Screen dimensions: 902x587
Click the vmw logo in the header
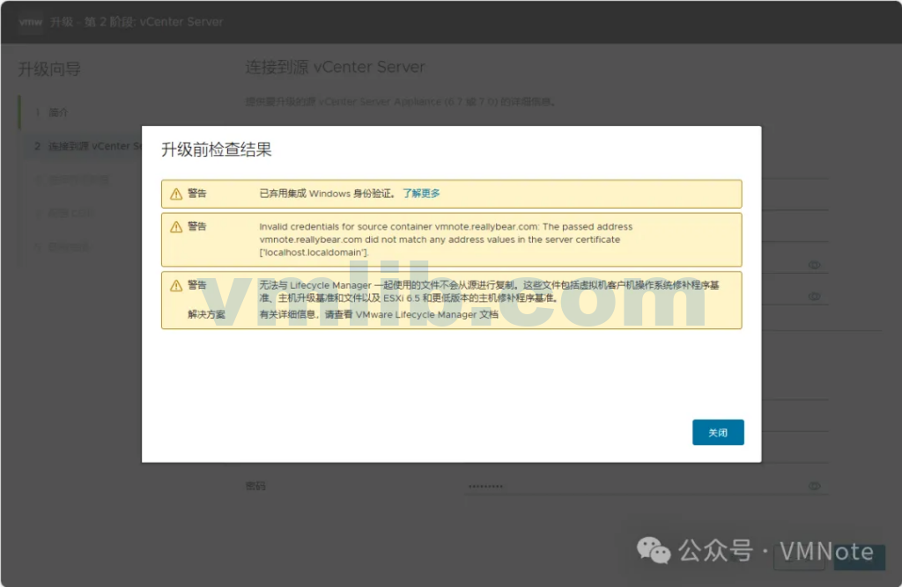click(x=31, y=22)
